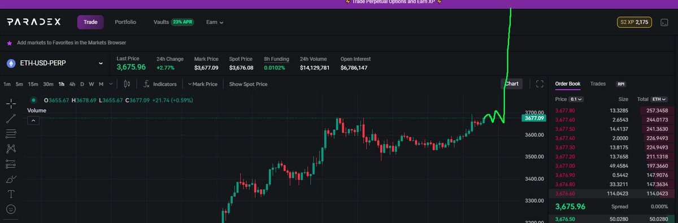Select the XABCD pattern tool

[11, 149]
